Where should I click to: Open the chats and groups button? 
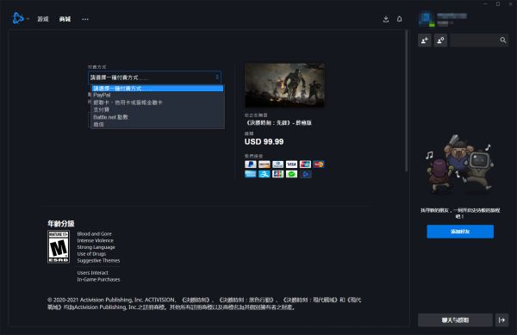455,319
